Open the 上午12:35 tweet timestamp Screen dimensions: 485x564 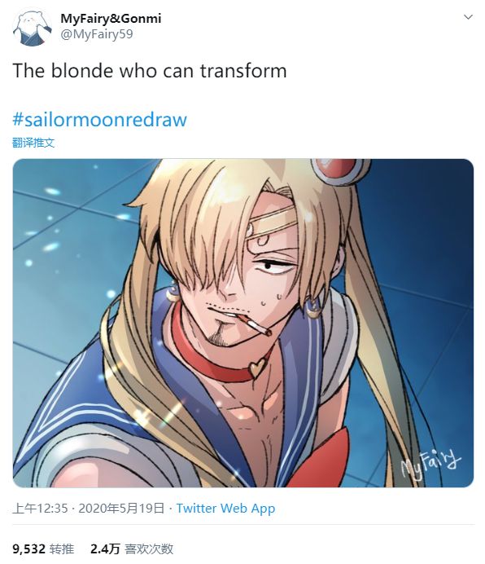click(x=40, y=509)
